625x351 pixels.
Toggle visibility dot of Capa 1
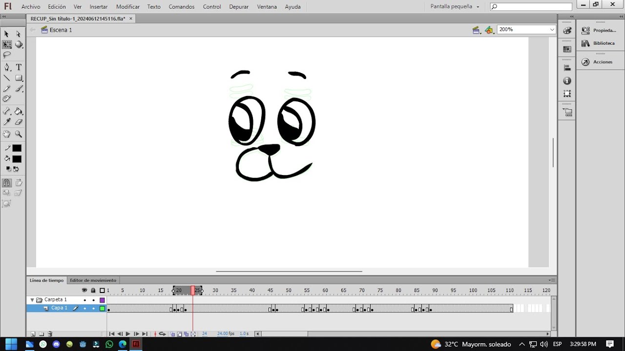click(x=84, y=309)
